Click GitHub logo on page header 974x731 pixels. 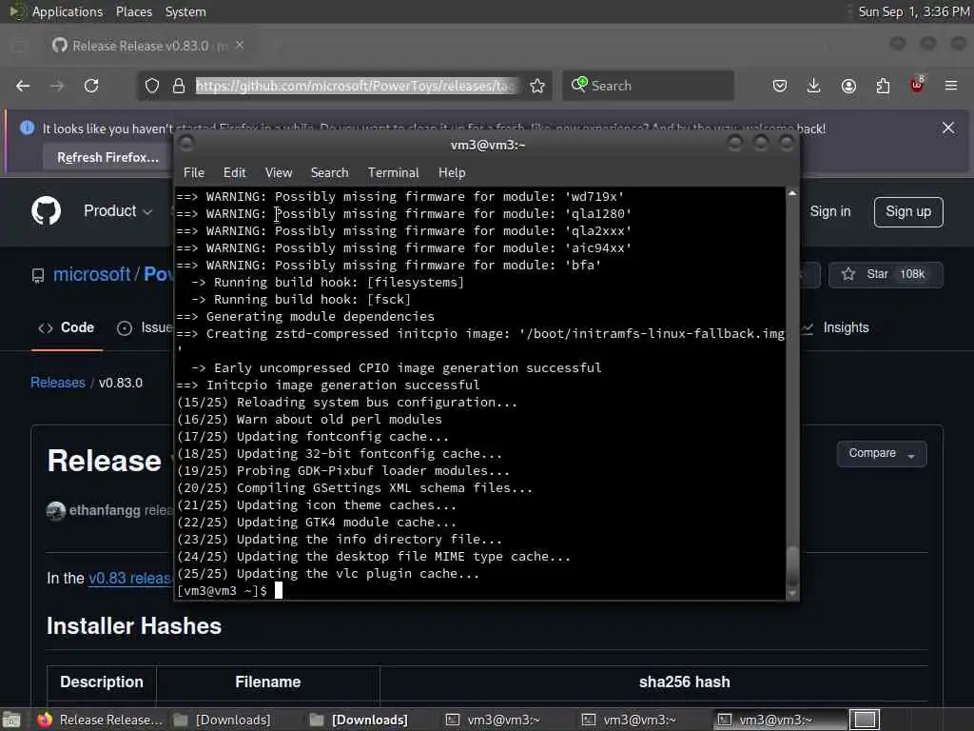coord(46,211)
